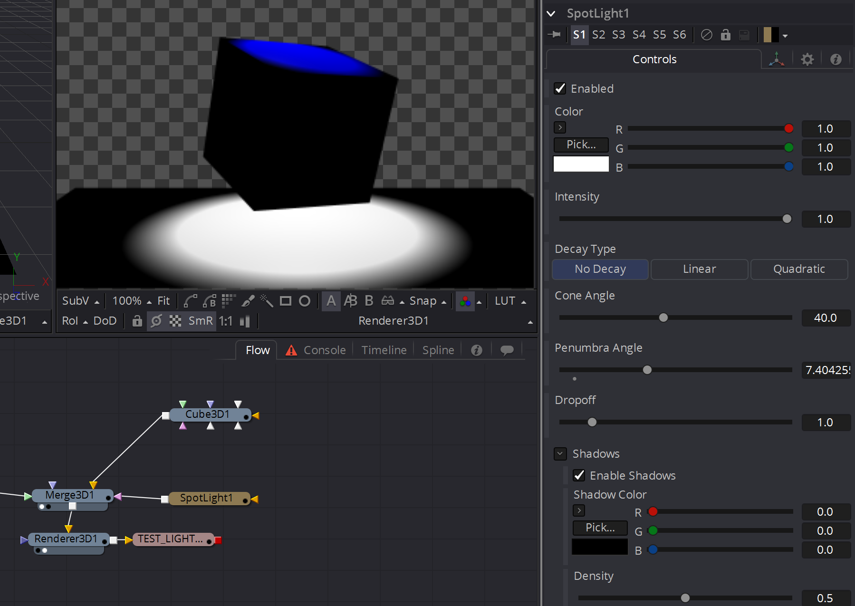Open the chat bubble icon tab
The width and height of the screenshot is (855, 606).
tap(507, 350)
